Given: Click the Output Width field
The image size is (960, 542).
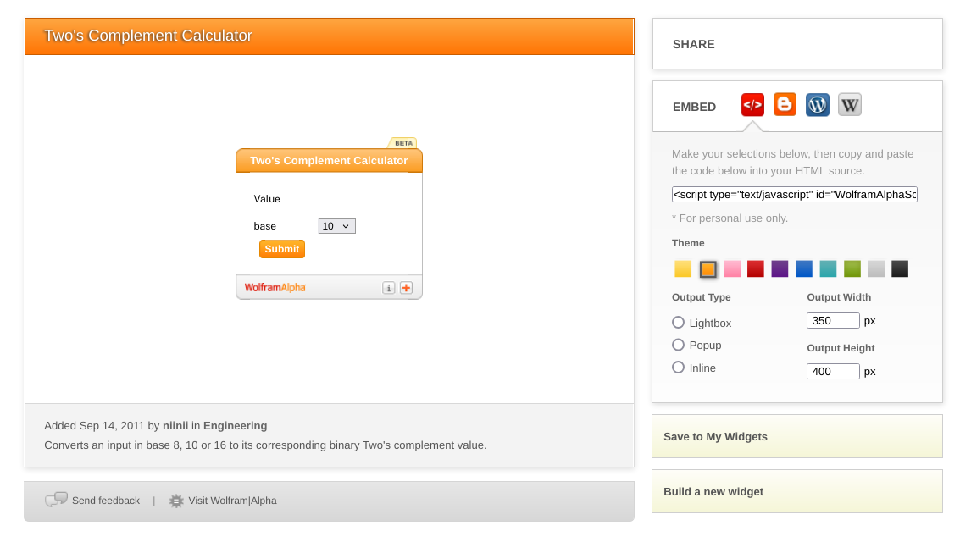Looking at the screenshot, I should [833, 321].
